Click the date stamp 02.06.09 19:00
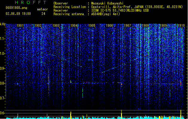 pos(18,14)
